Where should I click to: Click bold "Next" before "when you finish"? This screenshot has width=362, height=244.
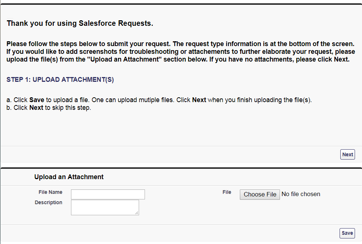199,100
